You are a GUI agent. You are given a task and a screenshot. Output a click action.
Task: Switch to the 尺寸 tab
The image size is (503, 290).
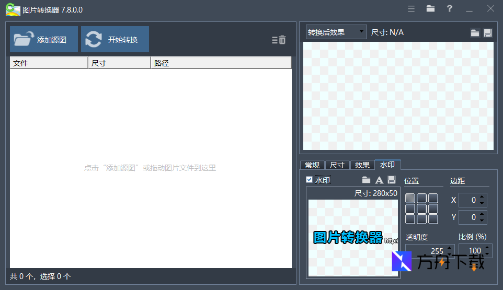tap(337, 165)
